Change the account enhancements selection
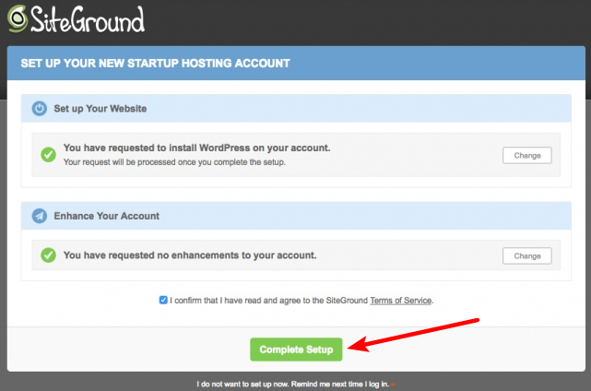The width and height of the screenshot is (591, 391). [x=527, y=256]
